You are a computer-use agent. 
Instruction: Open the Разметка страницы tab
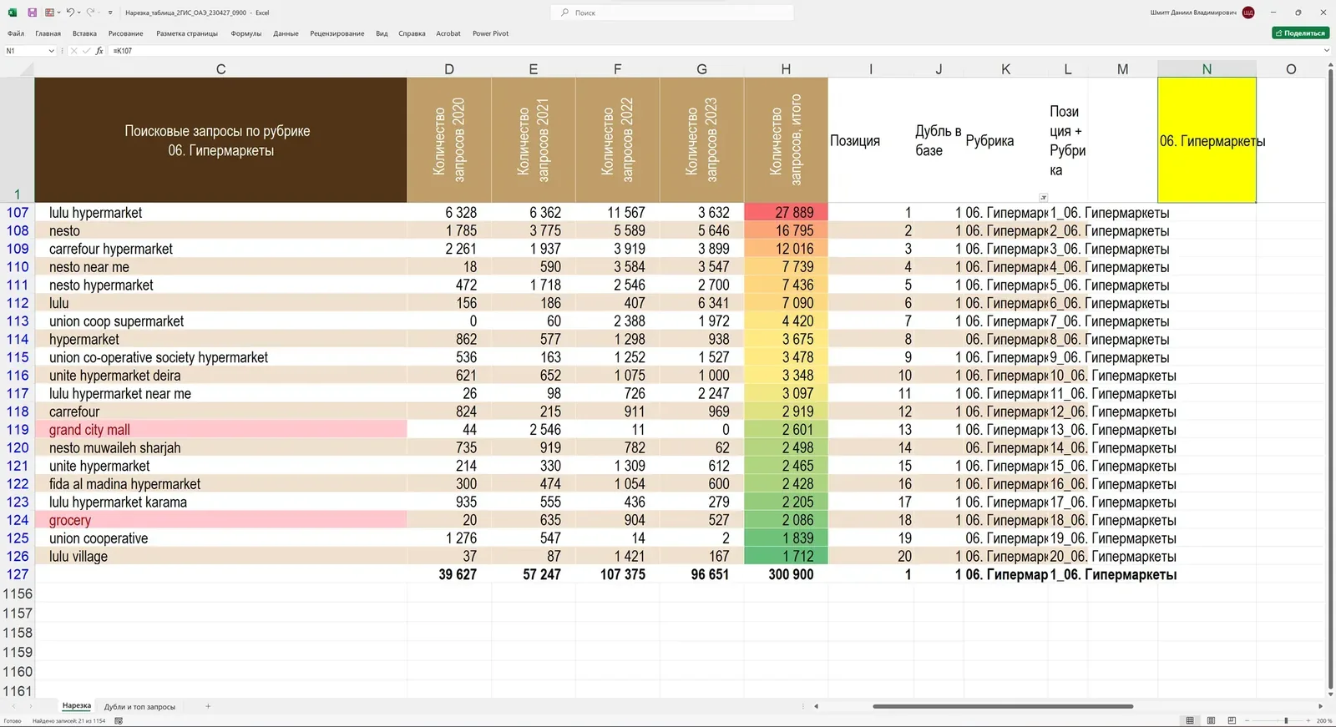(187, 33)
